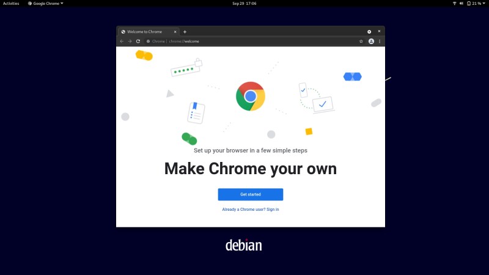Click the battery icon showing 21 %
Viewport: 489px width, 275px height.
(469, 4)
